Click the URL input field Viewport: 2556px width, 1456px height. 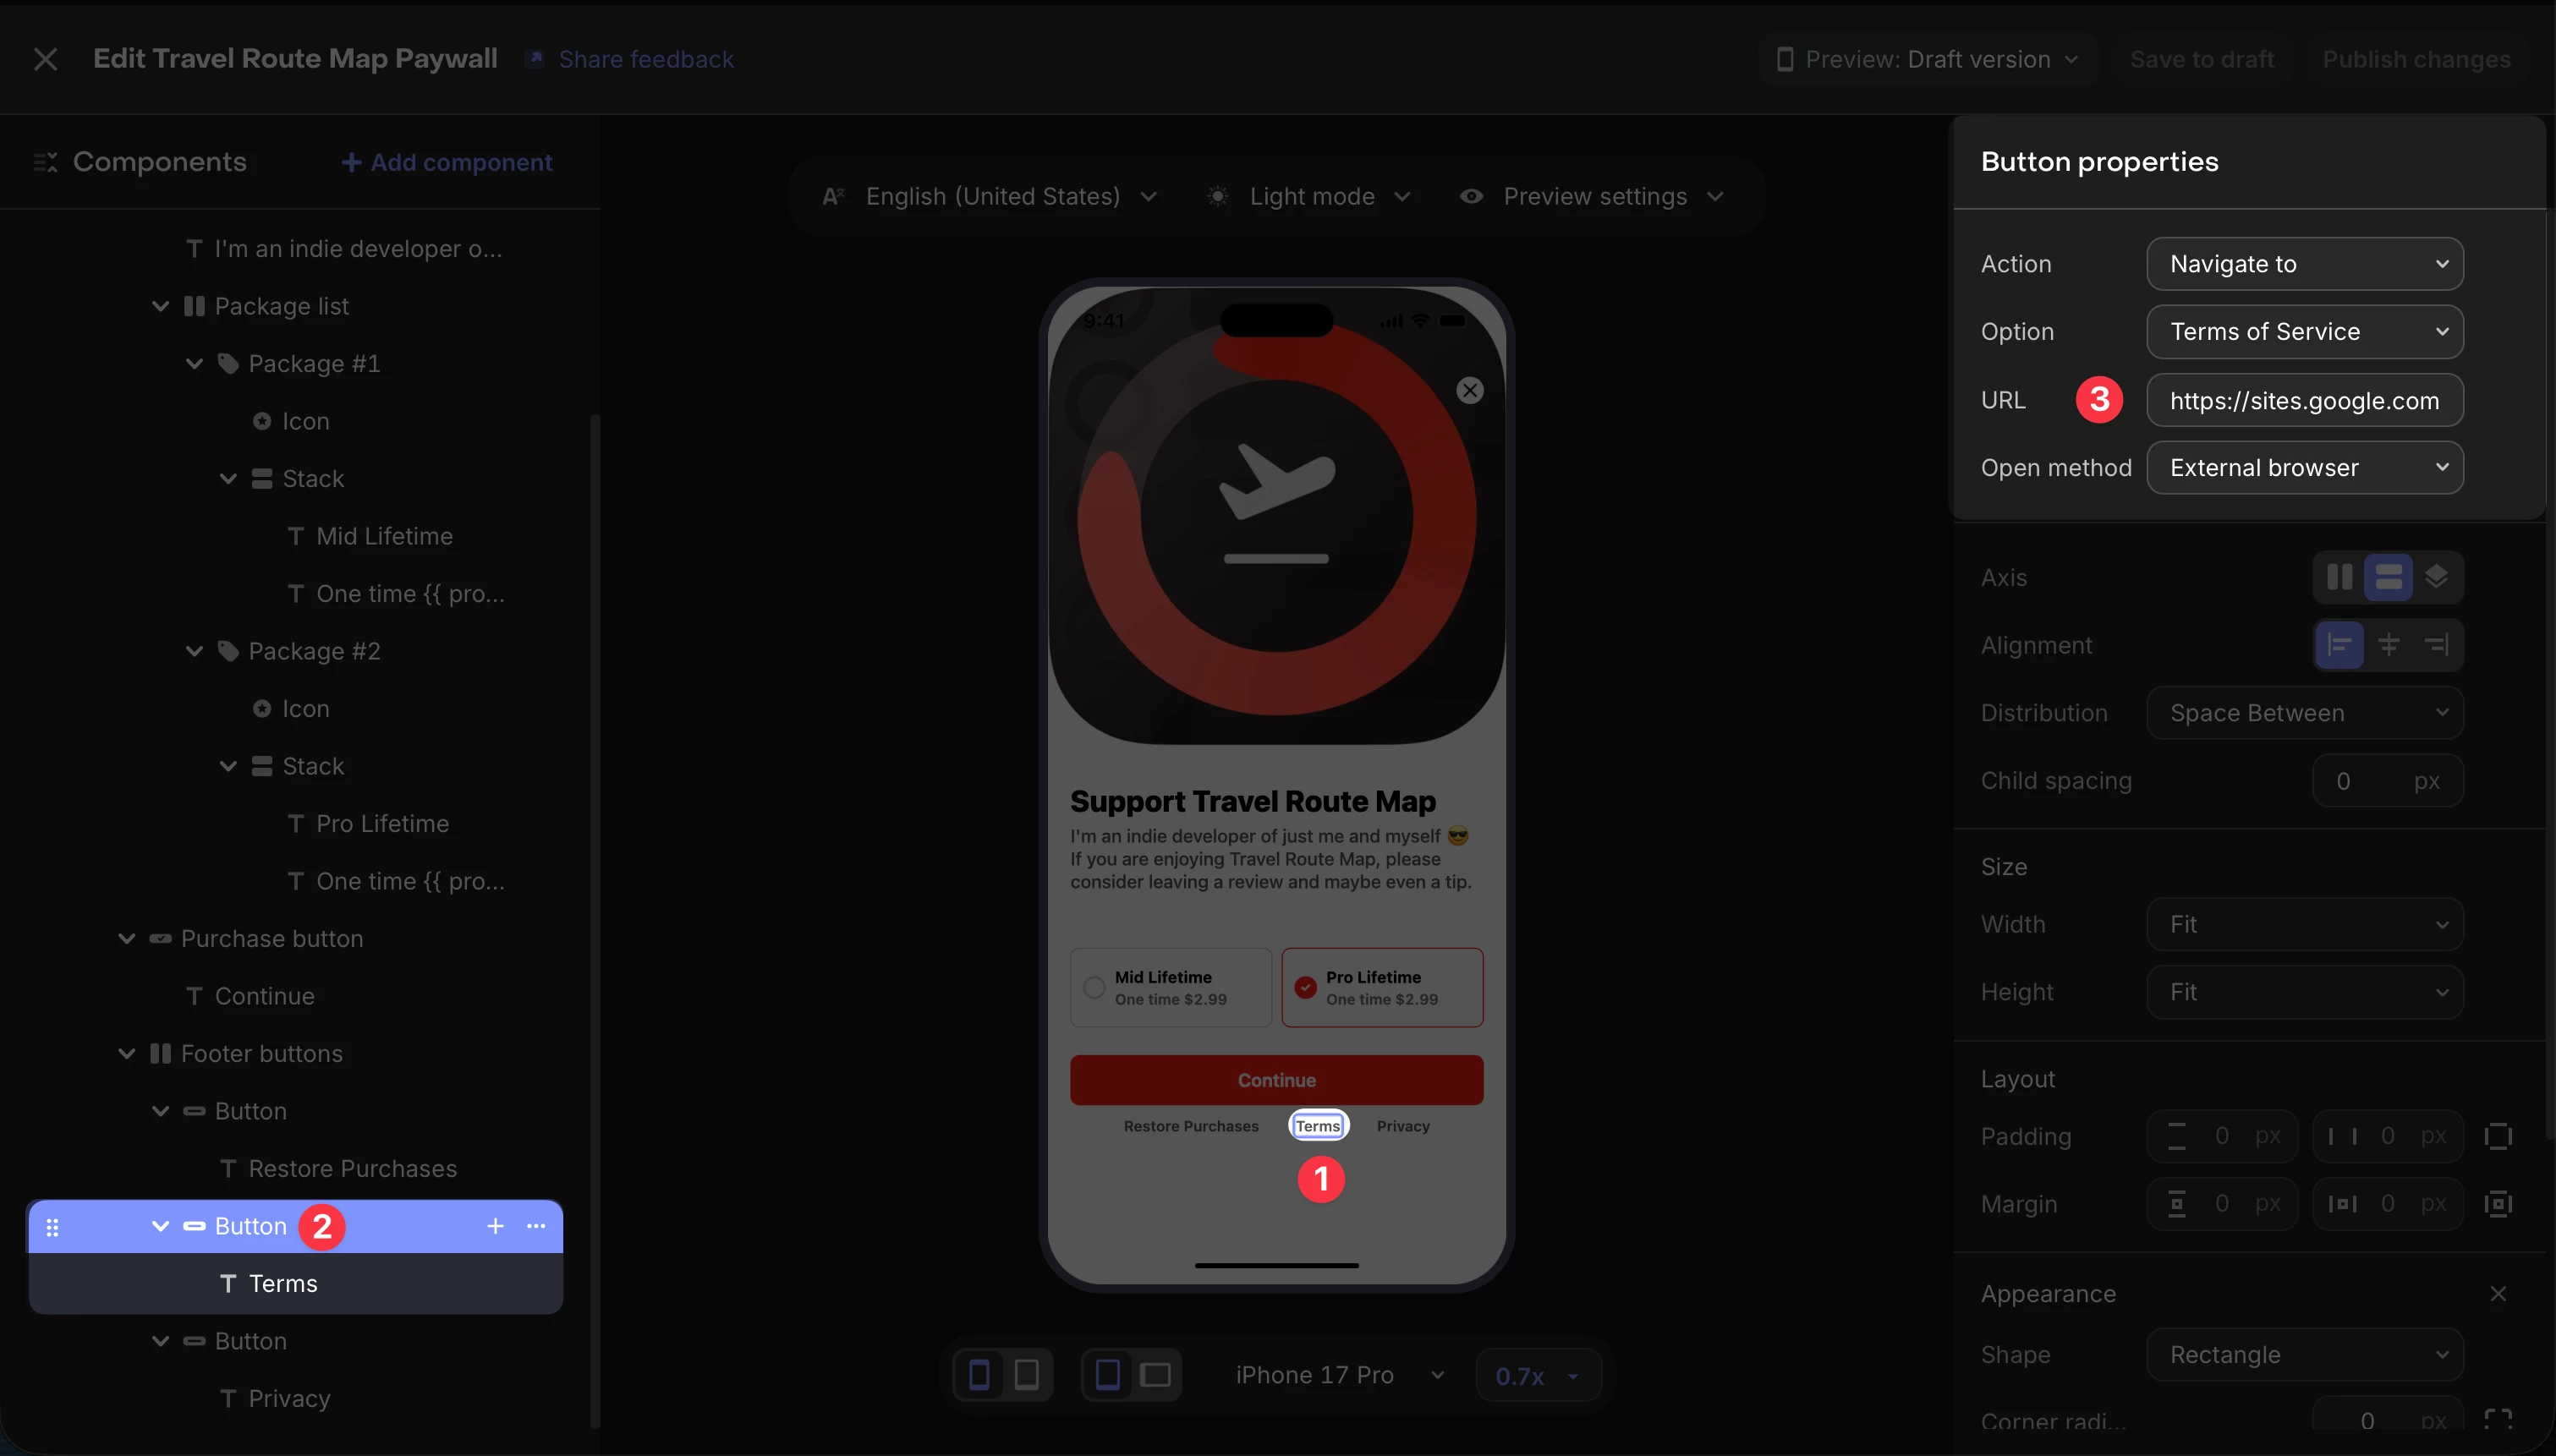coord(2304,401)
